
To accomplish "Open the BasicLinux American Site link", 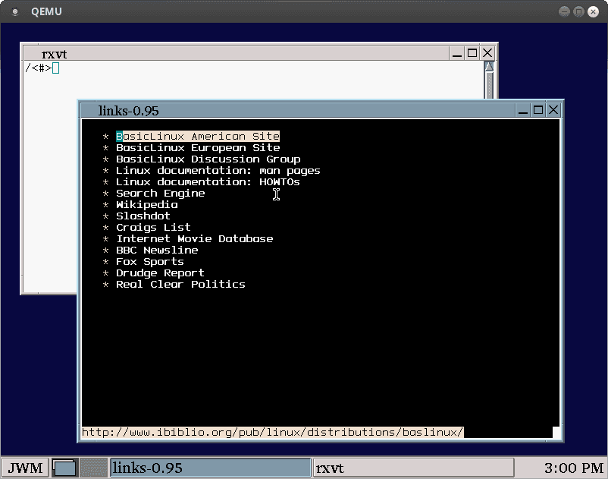I will pyautogui.click(x=198, y=136).
